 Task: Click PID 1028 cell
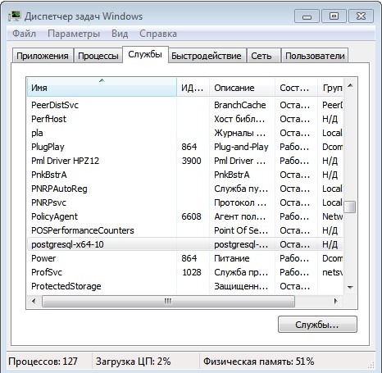pos(192,272)
